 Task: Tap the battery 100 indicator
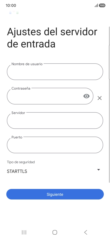coord(102,5)
